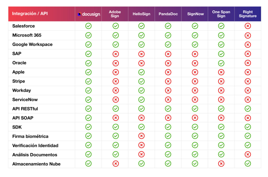The height and width of the screenshot is (177, 268).
Task: Click Adobe Sign red X for SAP
Action: (x=115, y=54)
